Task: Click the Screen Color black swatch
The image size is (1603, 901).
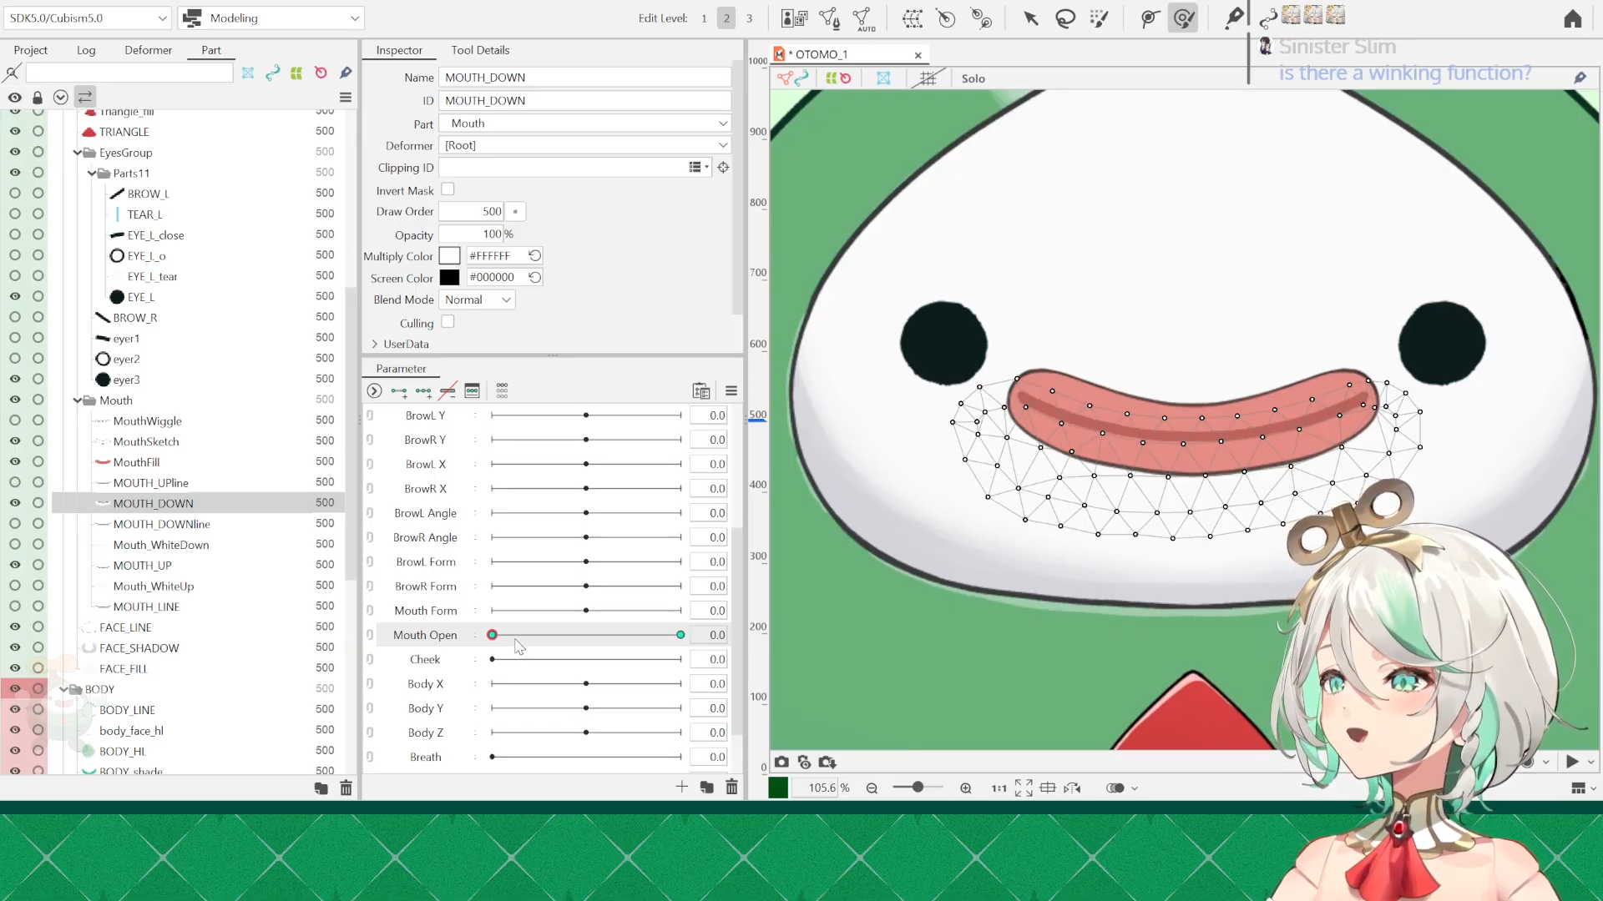Action: pos(449,278)
